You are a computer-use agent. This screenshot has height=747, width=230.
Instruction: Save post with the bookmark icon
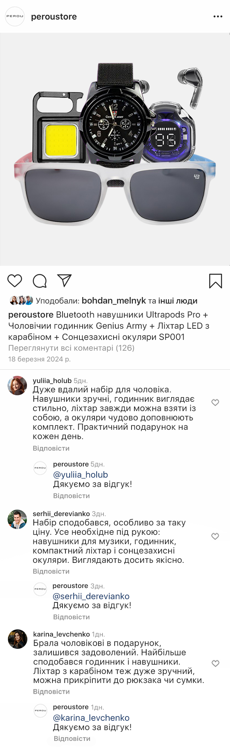(216, 281)
